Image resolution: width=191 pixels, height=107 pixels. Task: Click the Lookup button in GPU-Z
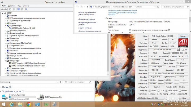point(183,36)
